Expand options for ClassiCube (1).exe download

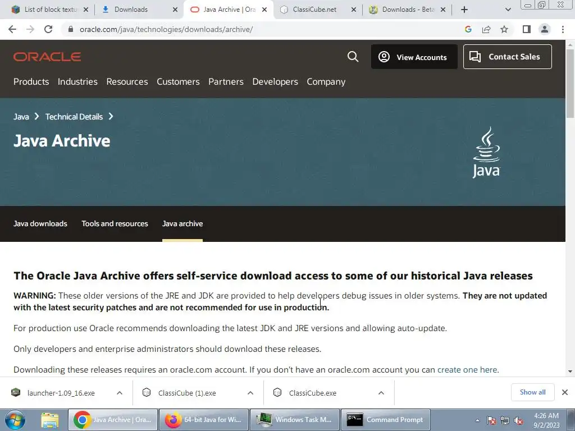pos(250,393)
